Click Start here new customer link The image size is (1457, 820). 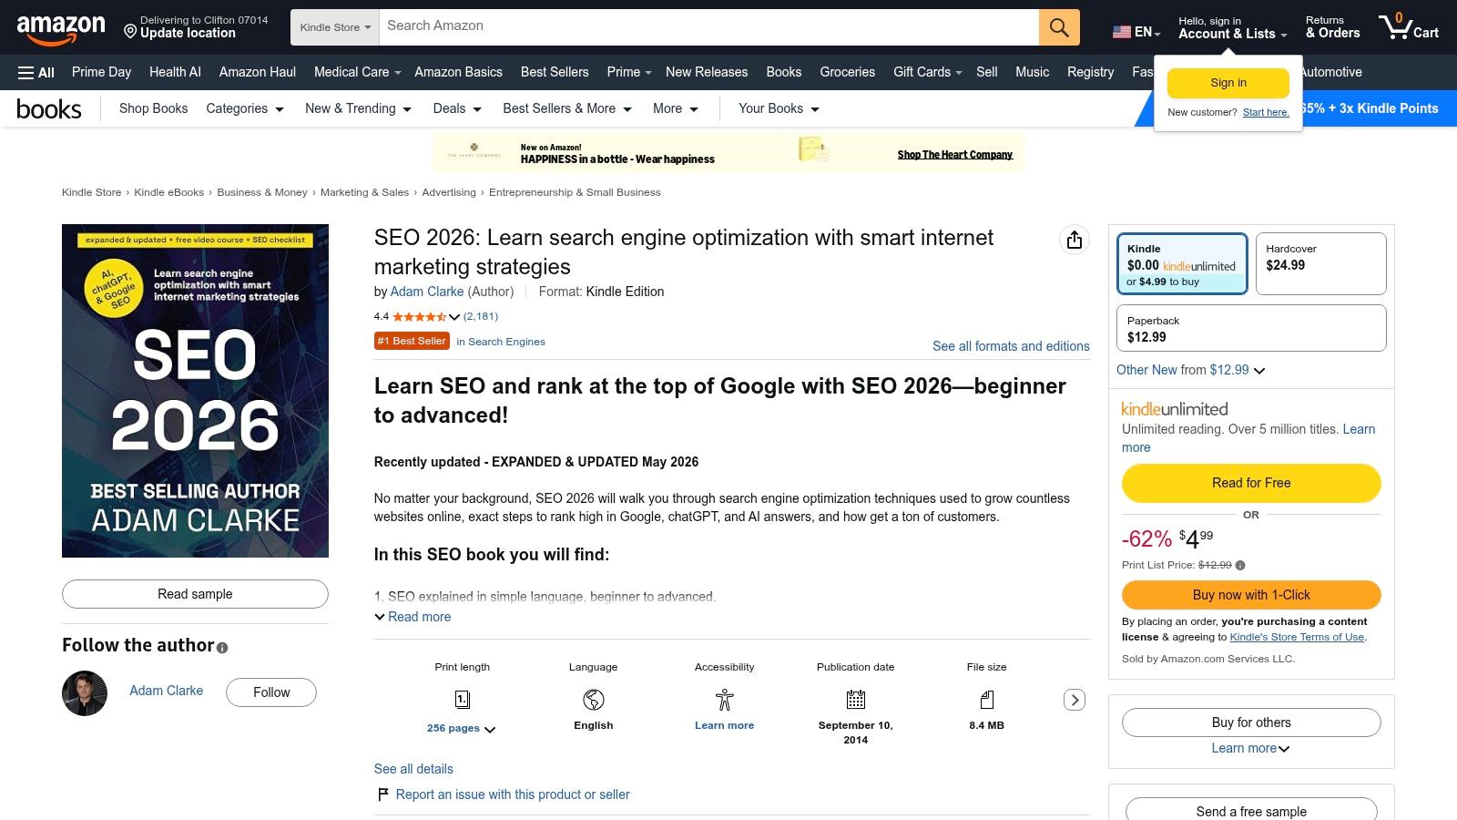1266,112
